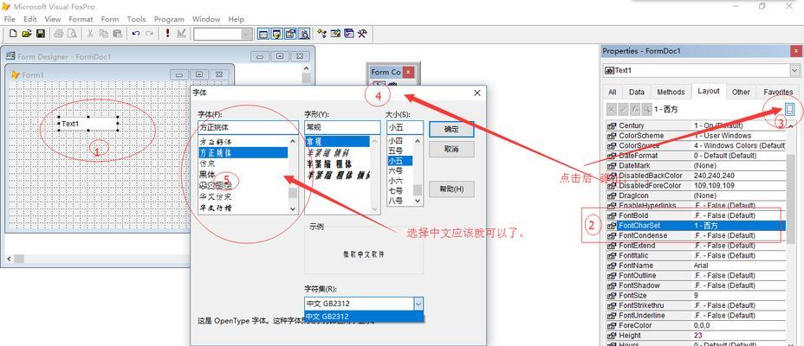Image resolution: width=804 pixels, height=346 pixels.
Task: Click the Save floppy disk icon
Action: (x=41, y=34)
